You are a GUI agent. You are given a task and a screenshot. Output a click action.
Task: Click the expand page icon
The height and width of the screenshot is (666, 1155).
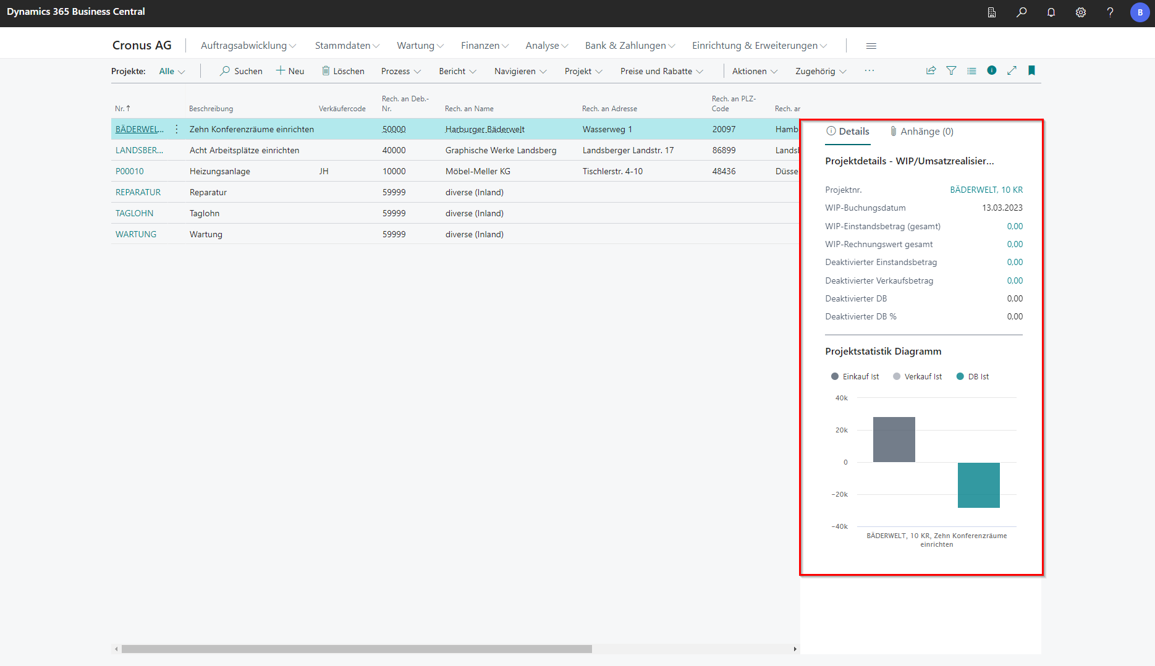1012,70
